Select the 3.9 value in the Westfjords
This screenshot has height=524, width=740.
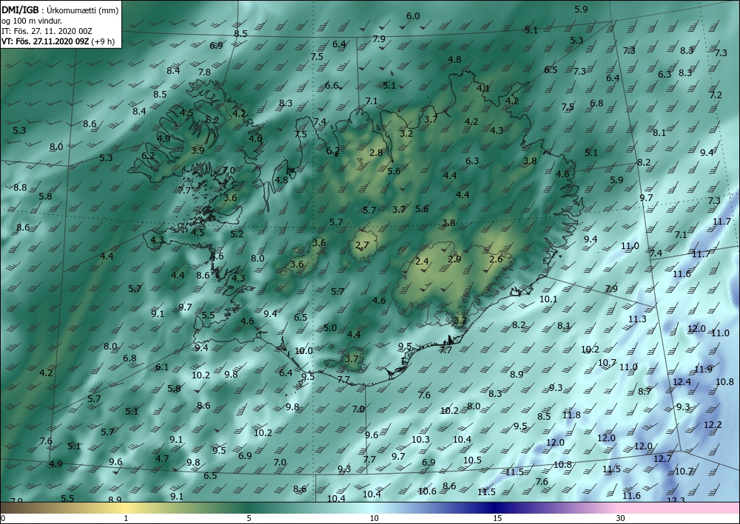(x=198, y=150)
